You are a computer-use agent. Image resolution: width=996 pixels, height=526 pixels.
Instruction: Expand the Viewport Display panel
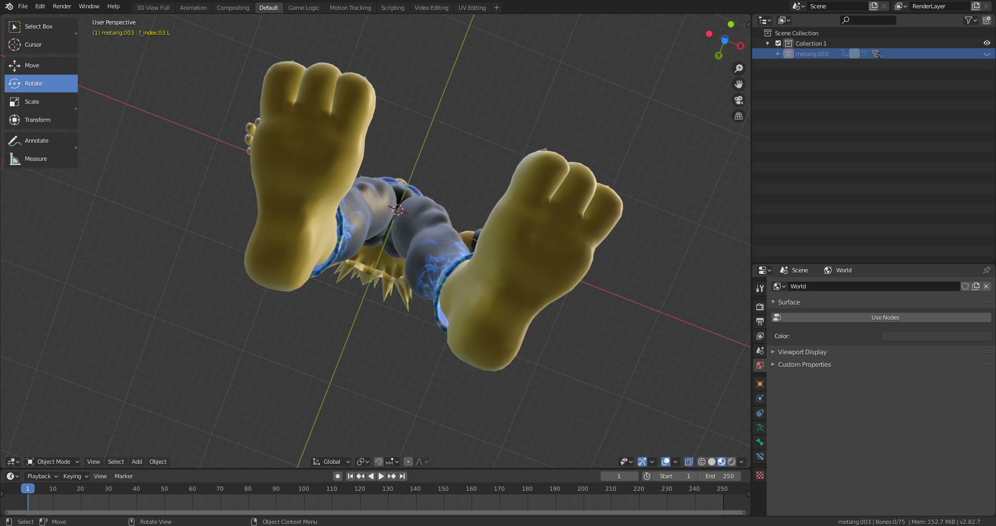pos(773,352)
